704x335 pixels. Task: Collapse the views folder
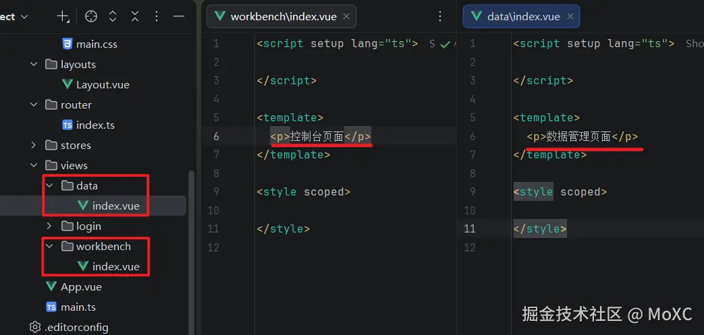pyautogui.click(x=34, y=165)
